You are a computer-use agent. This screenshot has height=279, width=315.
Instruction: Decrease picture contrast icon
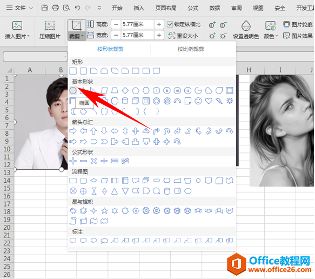pos(223,25)
